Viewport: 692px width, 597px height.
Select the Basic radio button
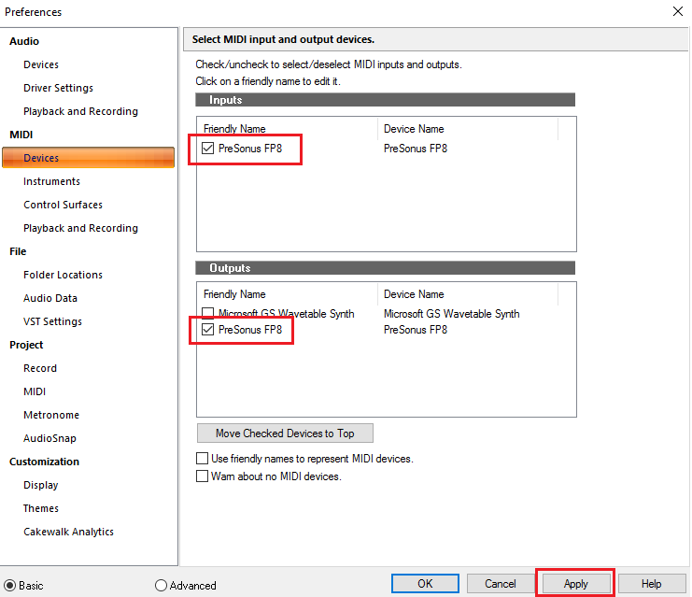(x=9, y=586)
